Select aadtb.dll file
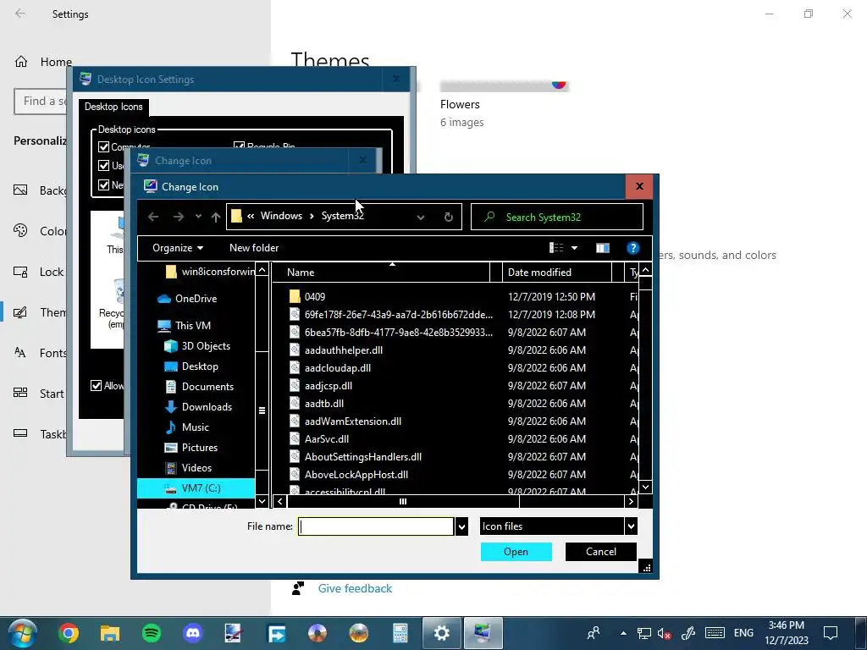The height and width of the screenshot is (650, 867). point(324,404)
